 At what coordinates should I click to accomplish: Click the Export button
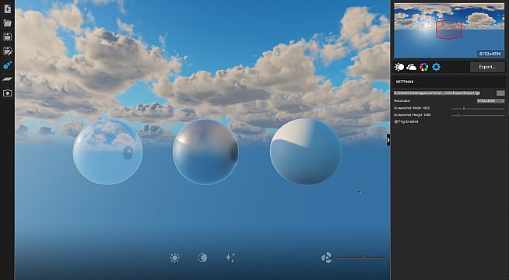(487, 67)
